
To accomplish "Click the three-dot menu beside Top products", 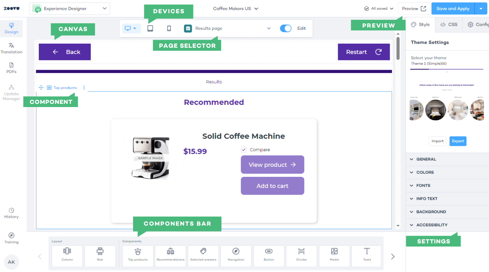I will click(x=84, y=88).
